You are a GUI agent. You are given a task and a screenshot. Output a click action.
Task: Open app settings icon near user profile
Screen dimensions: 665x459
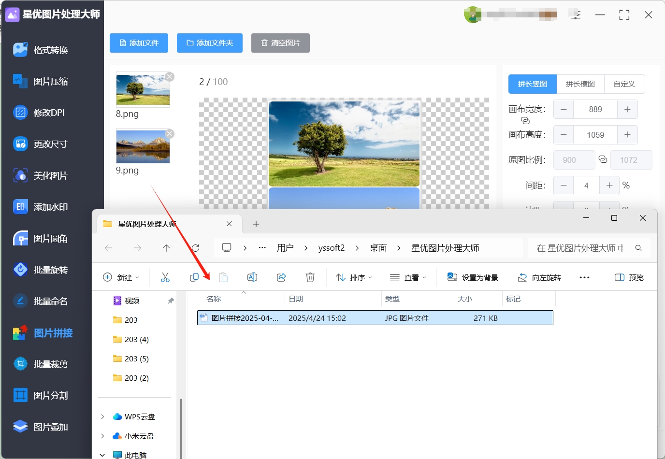pos(576,14)
